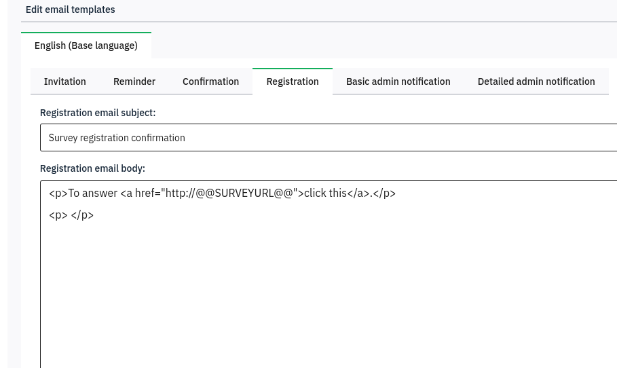Click the 'Edit email templates' heading
This screenshot has height=368, width=617.
(x=71, y=10)
